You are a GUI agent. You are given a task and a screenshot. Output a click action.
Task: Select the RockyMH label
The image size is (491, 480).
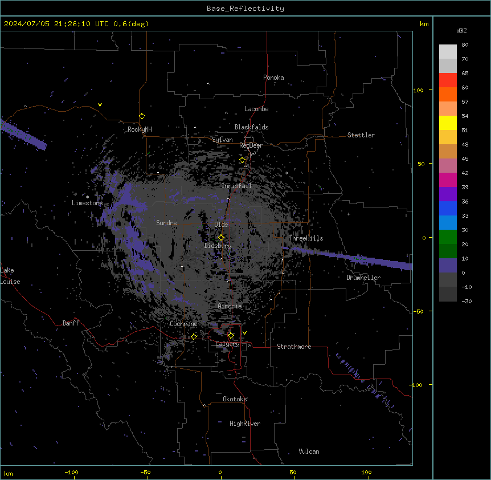point(140,129)
